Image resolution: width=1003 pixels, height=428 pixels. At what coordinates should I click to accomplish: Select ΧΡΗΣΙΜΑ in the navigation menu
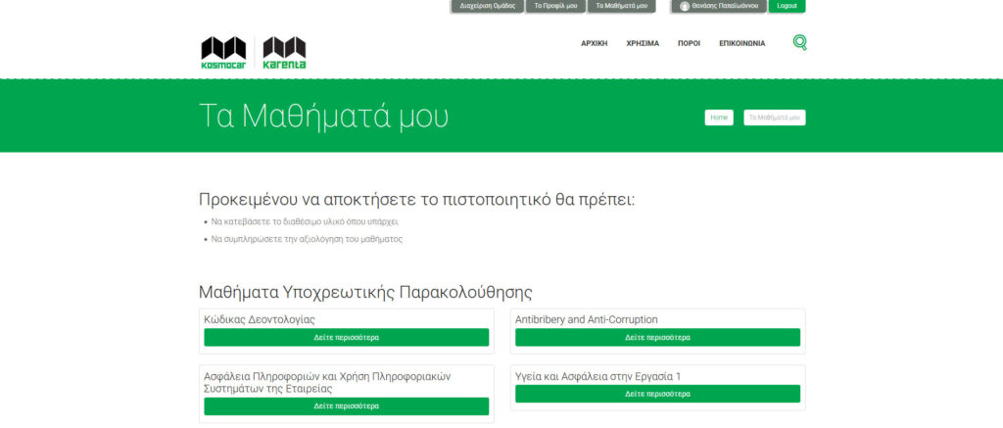643,43
